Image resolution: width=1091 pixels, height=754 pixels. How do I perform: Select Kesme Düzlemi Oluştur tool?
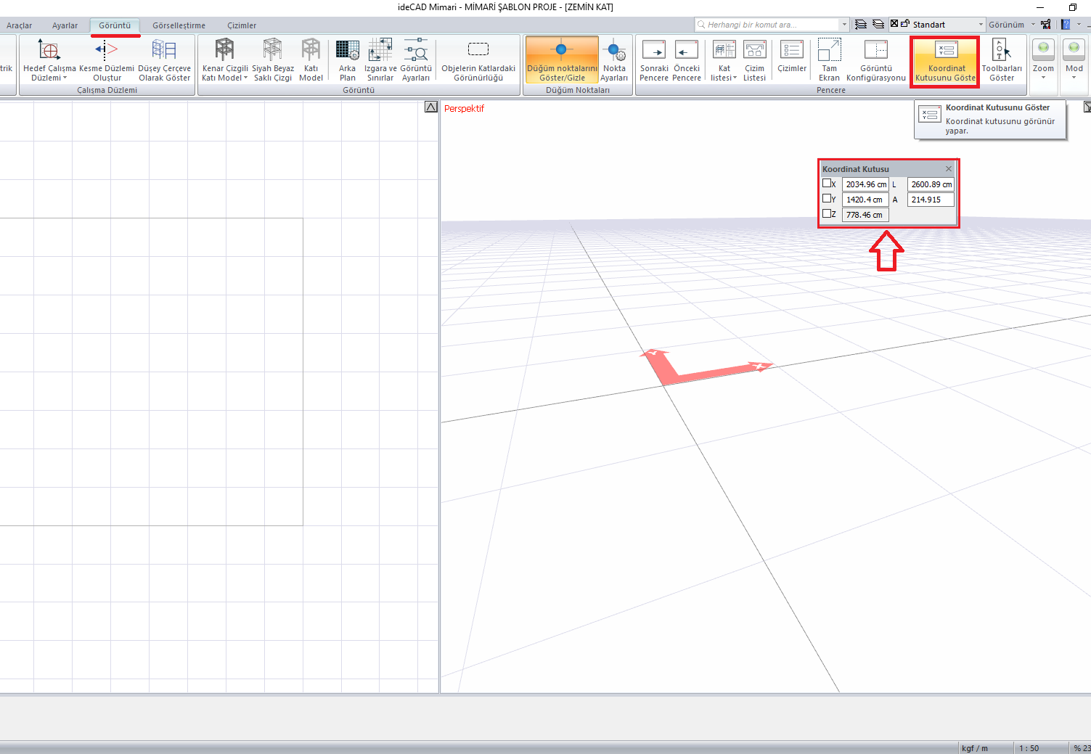106,51
